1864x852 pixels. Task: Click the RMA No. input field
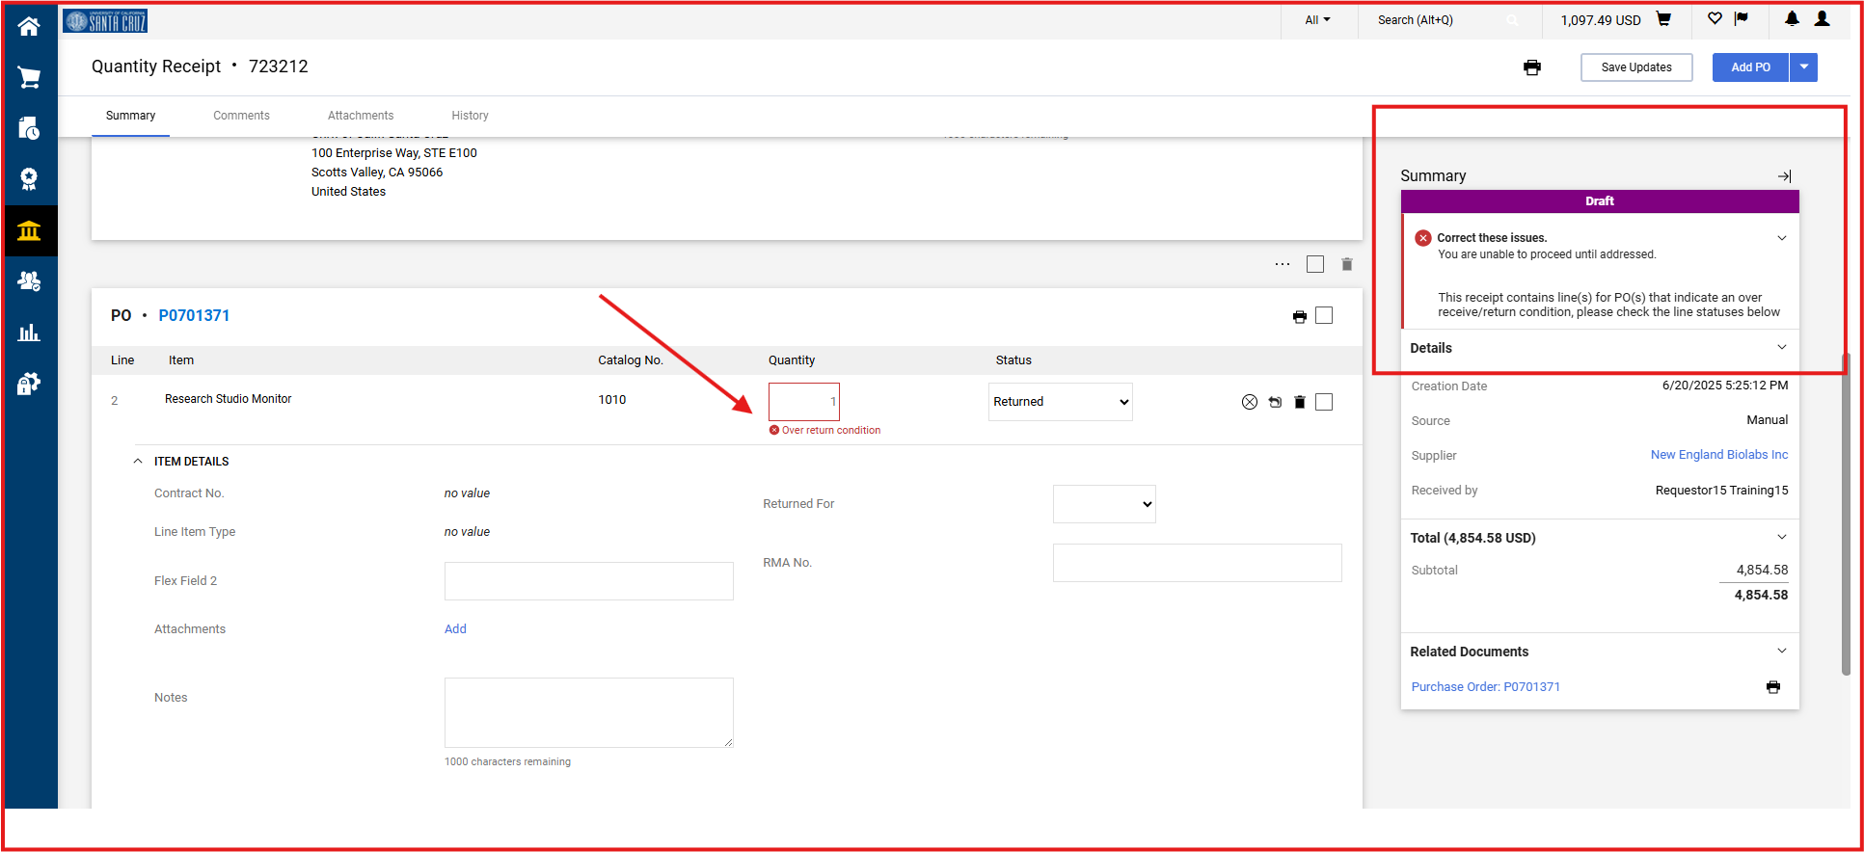[x=1197, y=563]
